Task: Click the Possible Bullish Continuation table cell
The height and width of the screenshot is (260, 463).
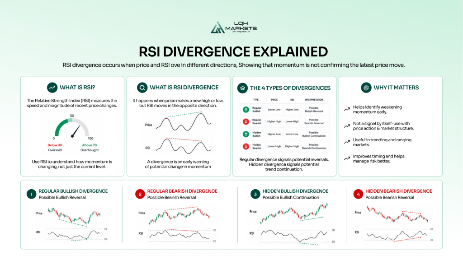Action: (x=314, y=134)
